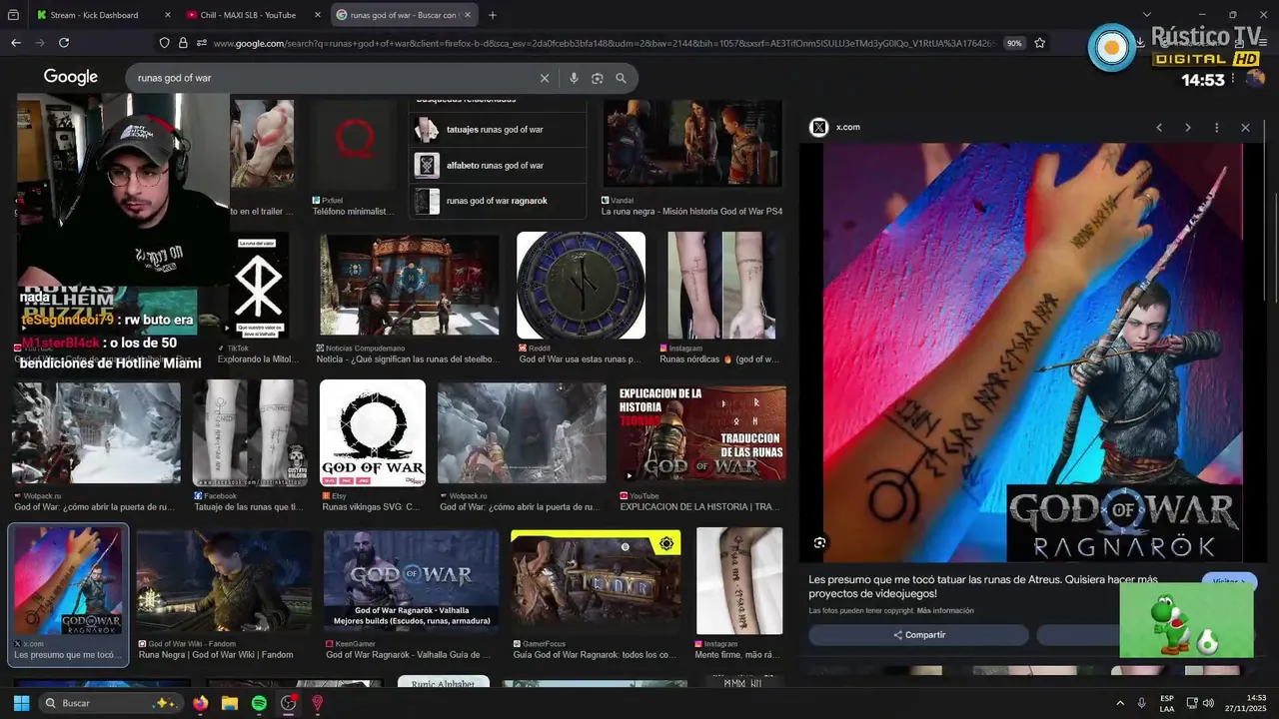The image size is (1279, 719).
Task: Open Windows Start button
Action: tap(21, 703)
